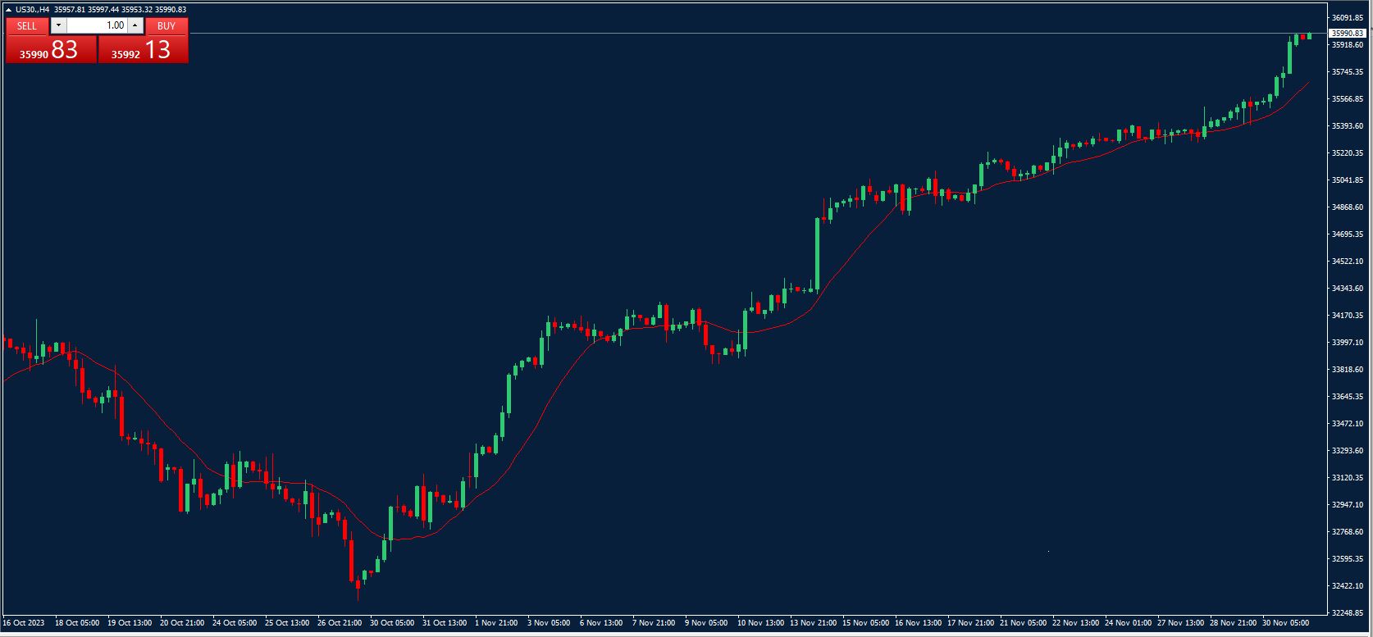Click the 36091.85 price scale label
1373x637 pixels.
point(1347,17)
